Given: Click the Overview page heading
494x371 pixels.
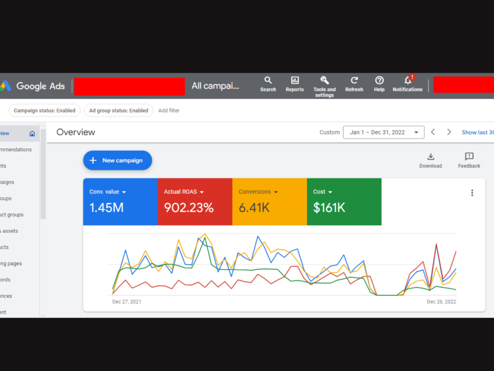Looking at the screenshot, I should pos(76,132).
